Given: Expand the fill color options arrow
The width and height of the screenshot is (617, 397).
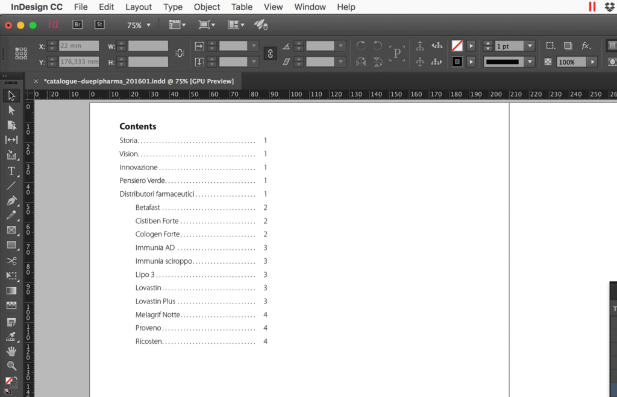Looking at the screenshot, I should [x=471, y=46].
